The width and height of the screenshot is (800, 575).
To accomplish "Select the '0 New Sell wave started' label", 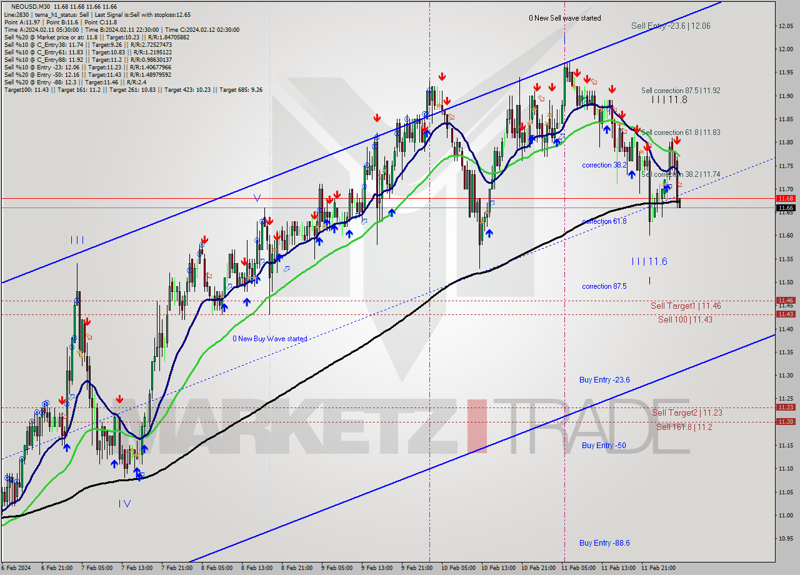I will click(x=565, y=18).
